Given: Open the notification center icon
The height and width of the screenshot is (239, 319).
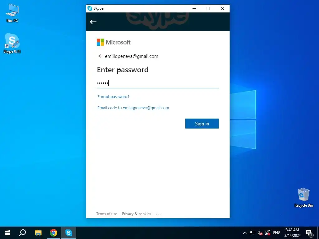Looking at the screenshot, I should (x=309, y=233).
